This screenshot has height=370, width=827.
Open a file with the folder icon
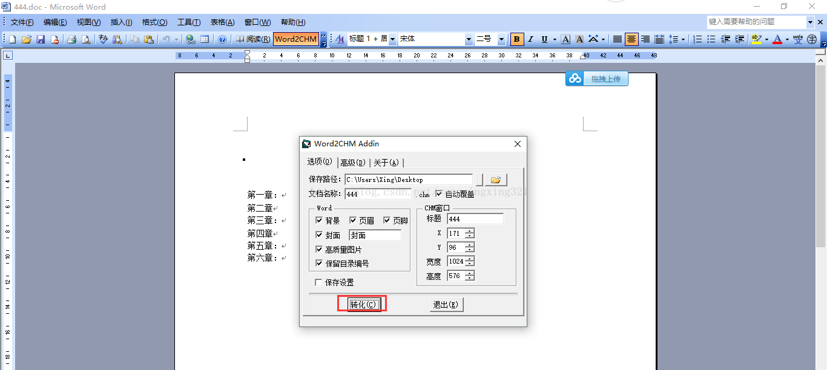(26, 39)
